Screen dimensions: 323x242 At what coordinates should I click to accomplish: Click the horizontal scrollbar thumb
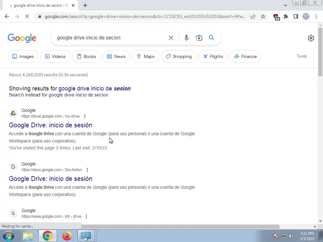point(180,227)
